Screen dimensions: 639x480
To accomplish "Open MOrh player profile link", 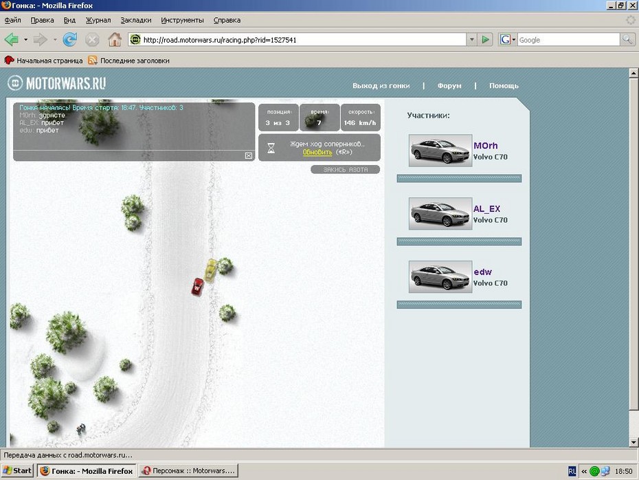I will point(485,146).
